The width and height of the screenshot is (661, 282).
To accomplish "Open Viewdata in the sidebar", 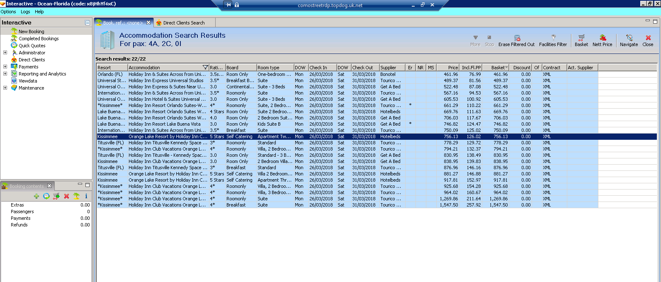I will (28, 81).
